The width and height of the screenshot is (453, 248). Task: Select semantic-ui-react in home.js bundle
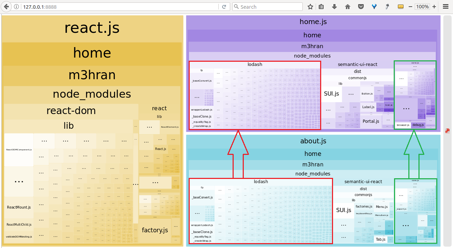[357, 65]
